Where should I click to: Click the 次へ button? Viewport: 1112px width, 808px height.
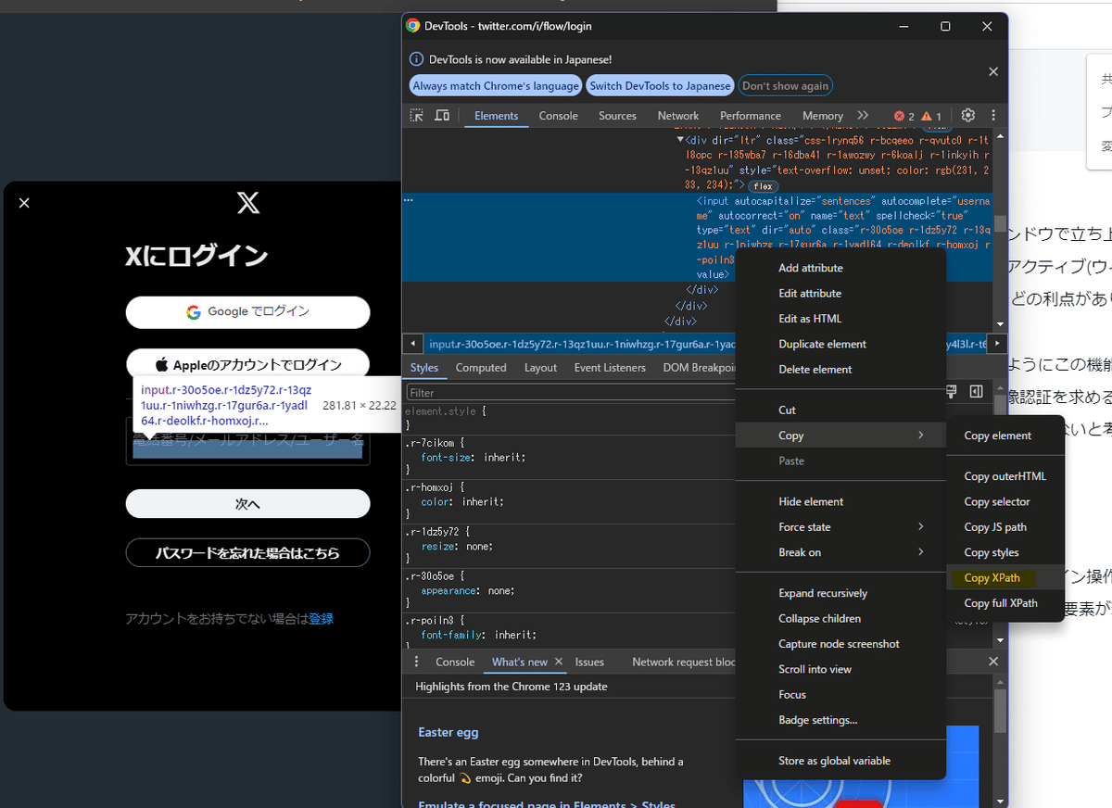[248, 504]
